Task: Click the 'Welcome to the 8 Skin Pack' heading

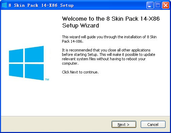Action: click(111, 22)
